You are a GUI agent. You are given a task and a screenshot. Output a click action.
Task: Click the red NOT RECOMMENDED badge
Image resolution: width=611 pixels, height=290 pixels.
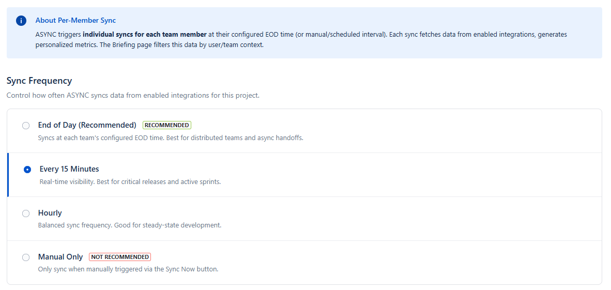tap(120, 257)
